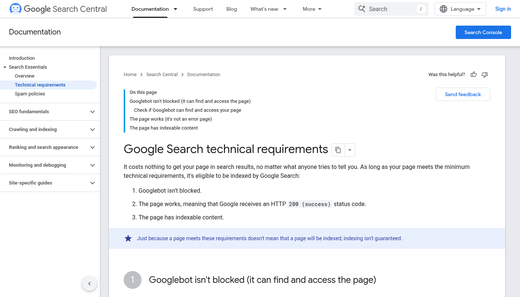Jump to 'Googlebot isn't blocked' section link
Image resolution: width=520 pixels, height=297 pixels.
point(190,101)
